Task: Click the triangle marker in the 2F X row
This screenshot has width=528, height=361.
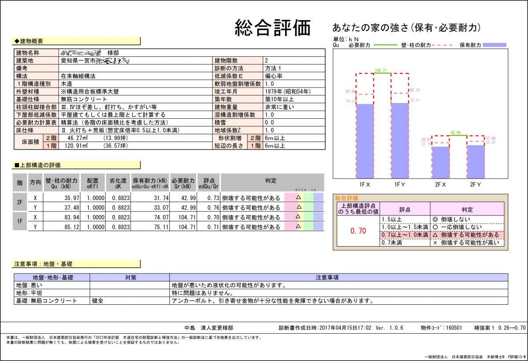Action: (298, 197)
